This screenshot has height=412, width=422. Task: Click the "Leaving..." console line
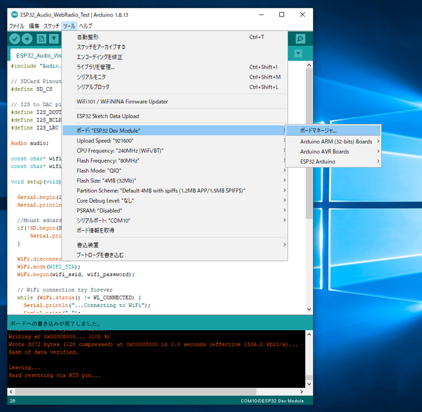tap(25, 367)
